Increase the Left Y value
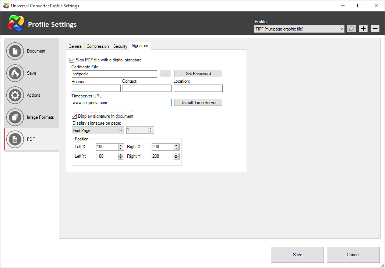 click(x=120, y=155)
